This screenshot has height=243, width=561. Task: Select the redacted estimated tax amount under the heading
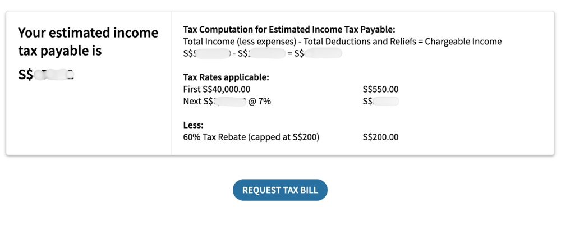pyautogui.click(x=47, y=75)
